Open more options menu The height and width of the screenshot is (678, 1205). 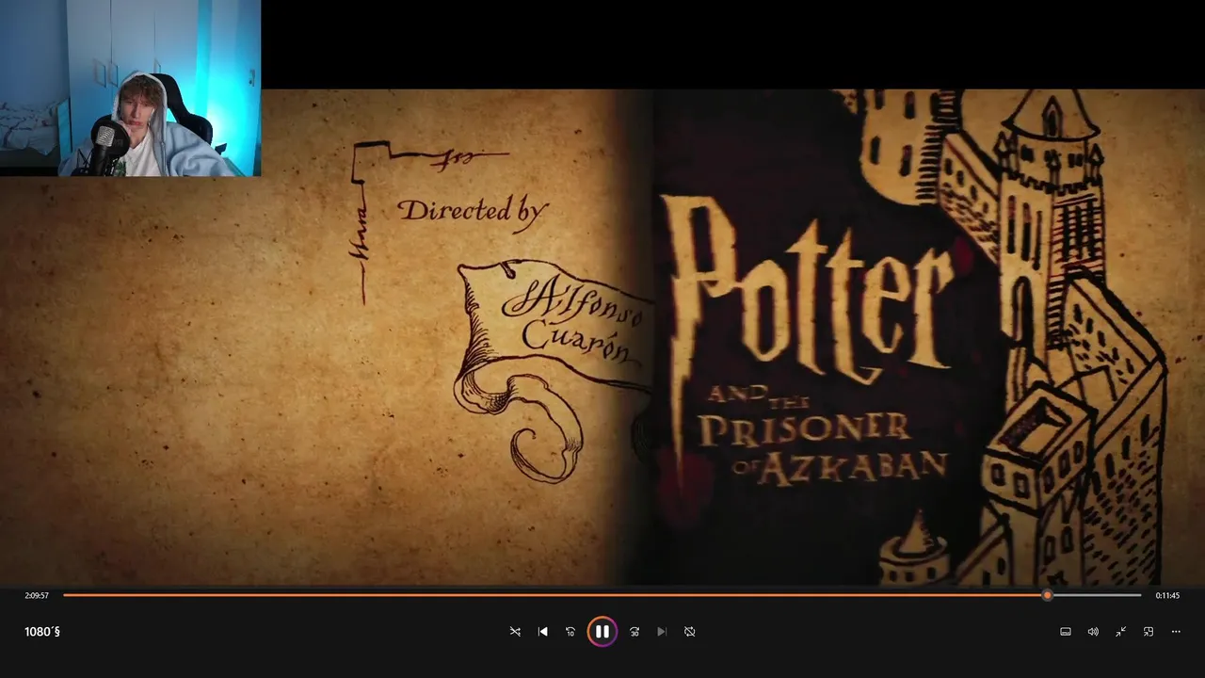click(x=1176, y=632)
